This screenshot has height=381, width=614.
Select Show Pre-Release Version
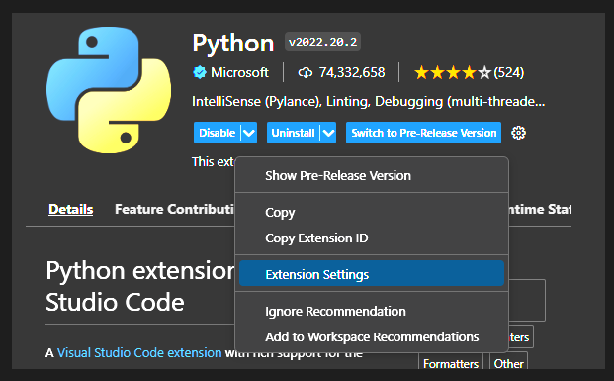[372, 175]
